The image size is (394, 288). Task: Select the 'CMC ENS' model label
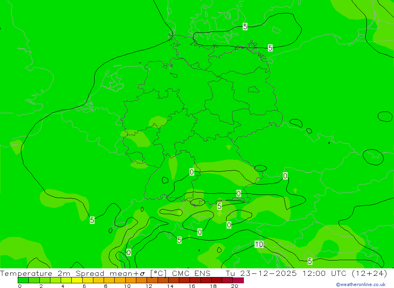[x=191, y=273]
